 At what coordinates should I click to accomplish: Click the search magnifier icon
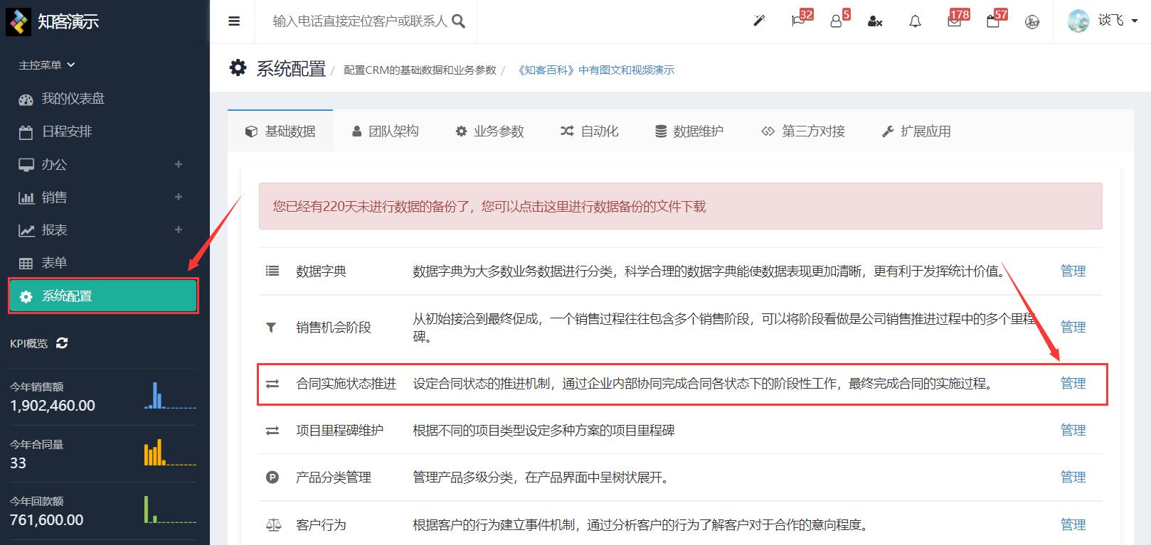(459, 21)
